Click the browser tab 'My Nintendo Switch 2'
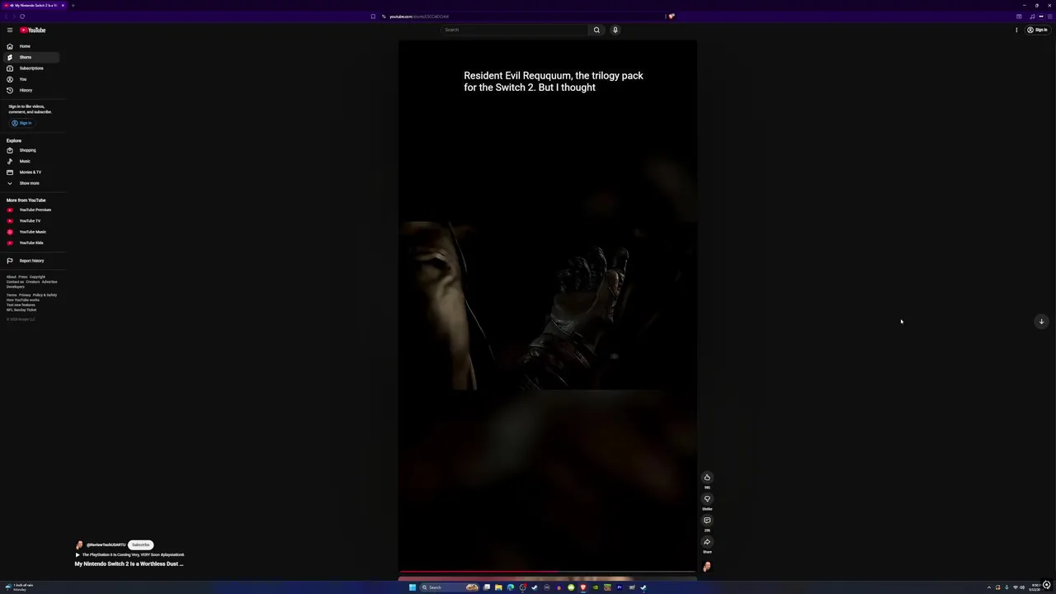The image size is (1056, 594). [34, 5]
